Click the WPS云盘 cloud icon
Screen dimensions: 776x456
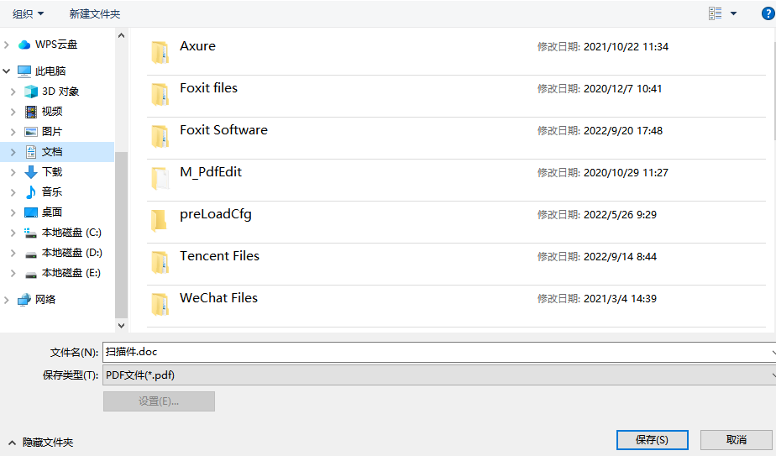pos(24,45)
